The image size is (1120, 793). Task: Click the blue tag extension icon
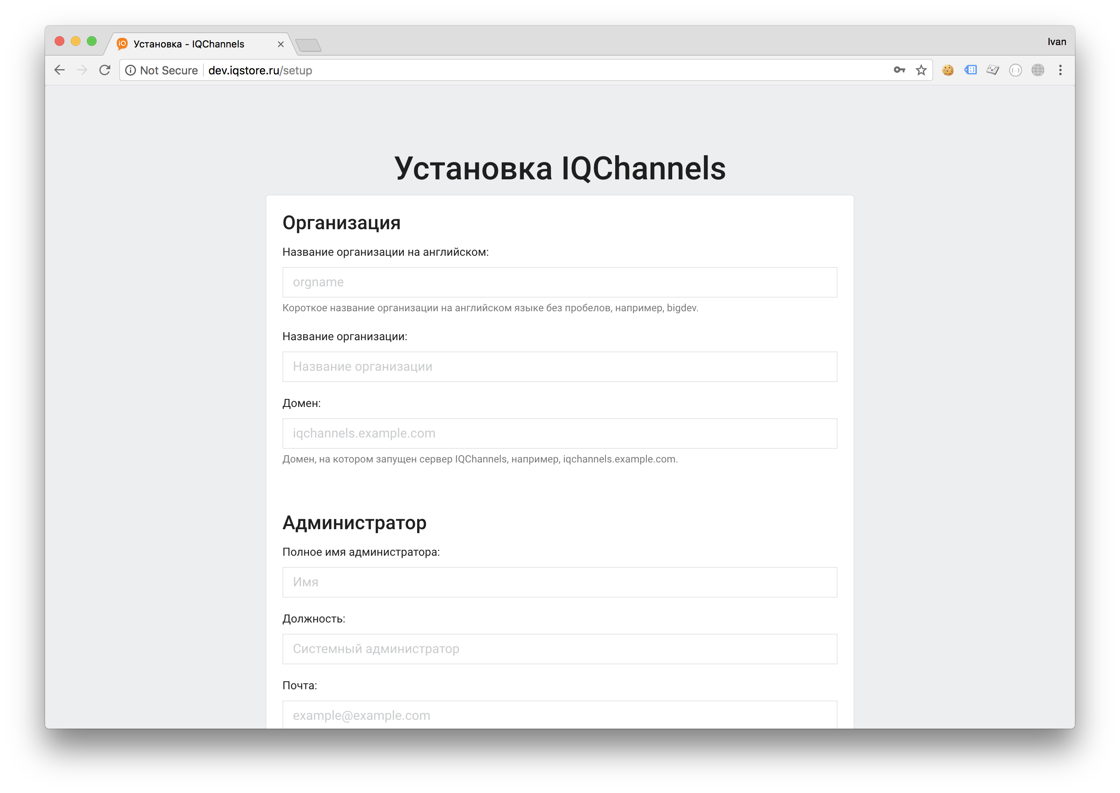970,70
